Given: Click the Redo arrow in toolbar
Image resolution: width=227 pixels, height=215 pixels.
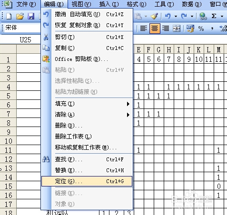Looking at the screenshot, I should [x=184, y=16].
